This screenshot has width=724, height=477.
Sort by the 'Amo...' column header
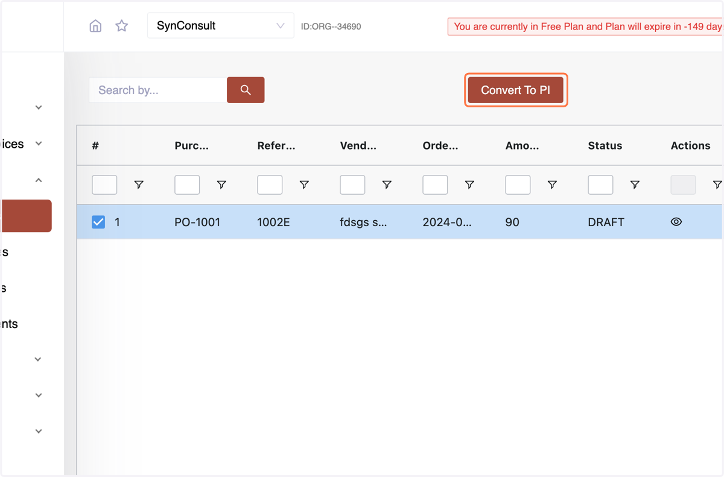522,145
